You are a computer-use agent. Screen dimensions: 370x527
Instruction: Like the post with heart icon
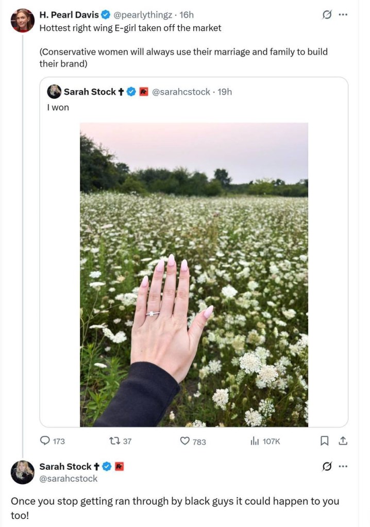[184, 441]
